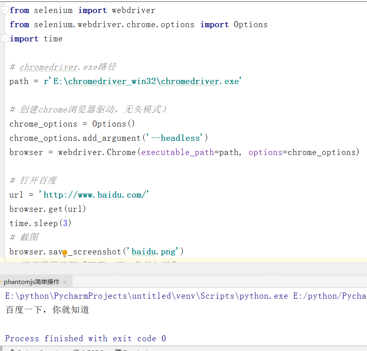The height and width of the screenshot is (351, 367).
Task: Click the # 截图 comment line
Action: coord(24,237)
